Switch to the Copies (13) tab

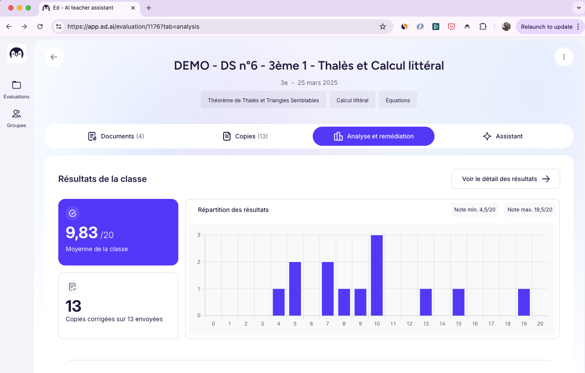245,136
